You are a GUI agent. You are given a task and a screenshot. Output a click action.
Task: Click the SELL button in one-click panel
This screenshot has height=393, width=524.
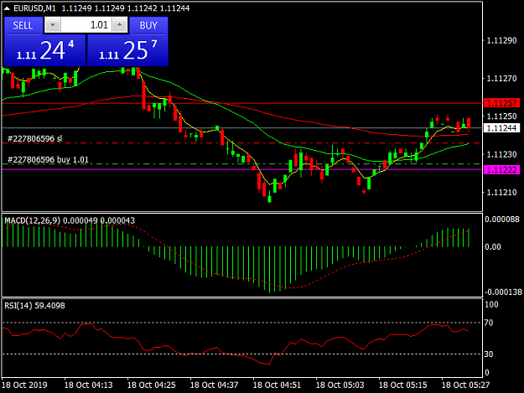pyautogui.click(x=23, y=25)
